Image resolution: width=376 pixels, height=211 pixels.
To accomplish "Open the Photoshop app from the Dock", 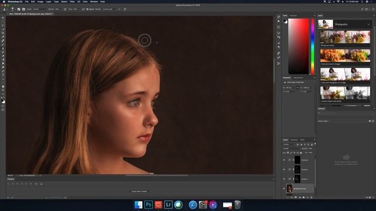I will click(x=149, y=205).
